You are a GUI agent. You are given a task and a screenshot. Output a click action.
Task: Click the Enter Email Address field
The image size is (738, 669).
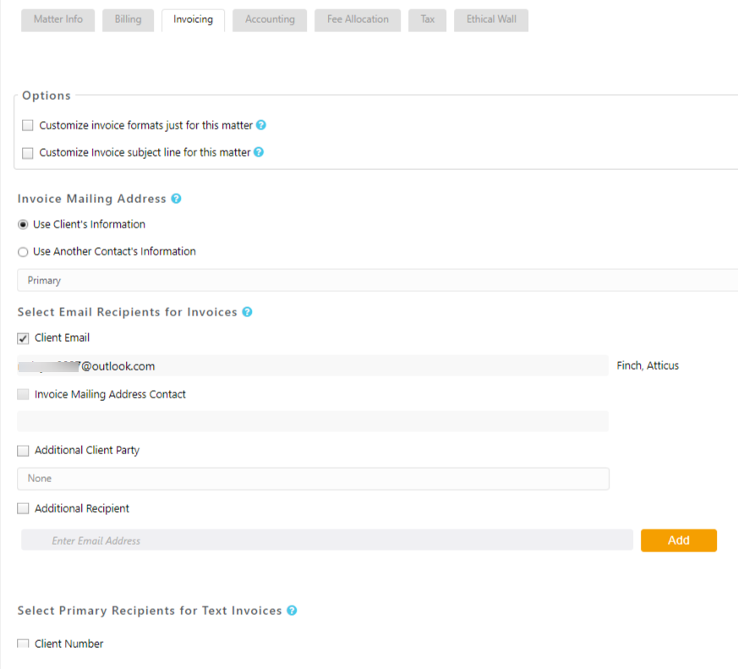[326, 540]
